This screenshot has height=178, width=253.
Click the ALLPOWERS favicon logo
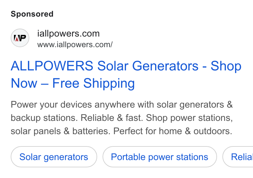(20, 38)
